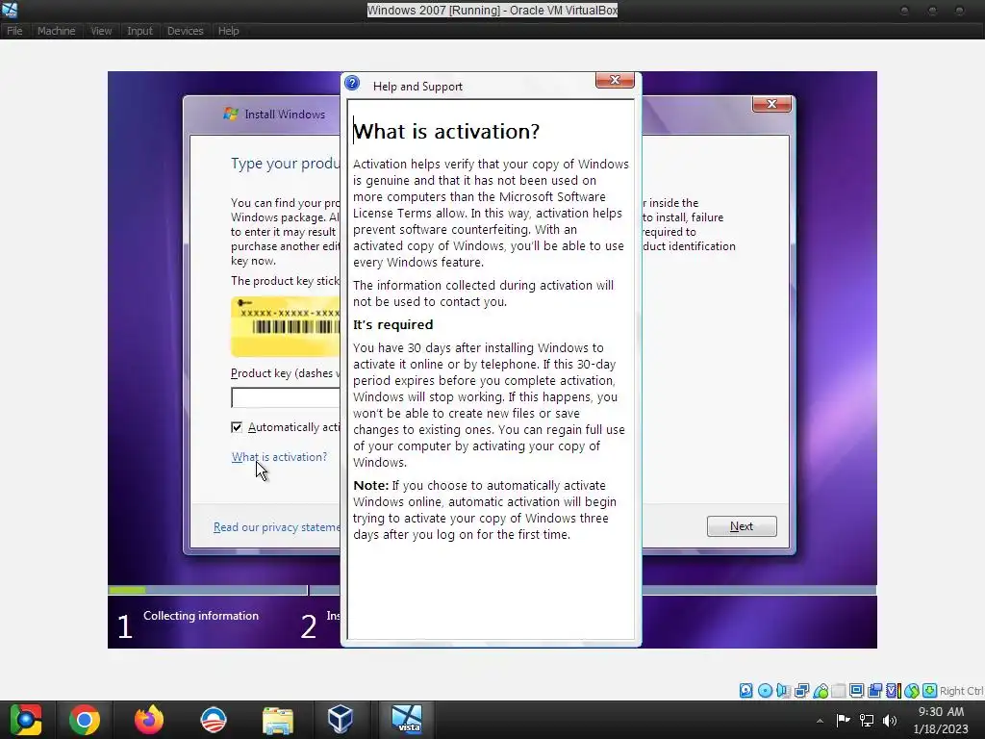Click the network adapters indicator icon

[801, 691]
